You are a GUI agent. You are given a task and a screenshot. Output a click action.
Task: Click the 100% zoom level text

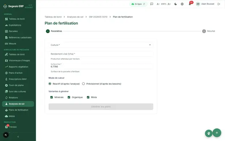point(164,4)
